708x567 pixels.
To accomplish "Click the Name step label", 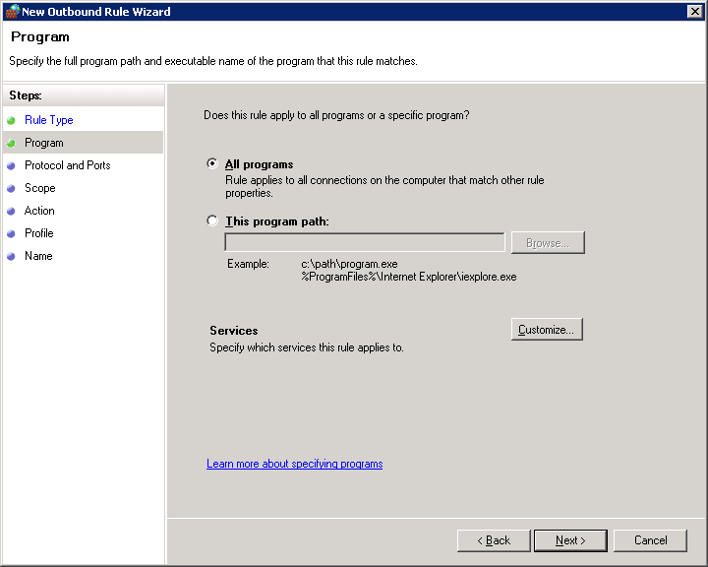I will (38, 256).
